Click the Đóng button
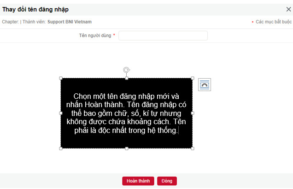Screen dimensions: 293x189 pyautogui.click(x=167, y=181)
